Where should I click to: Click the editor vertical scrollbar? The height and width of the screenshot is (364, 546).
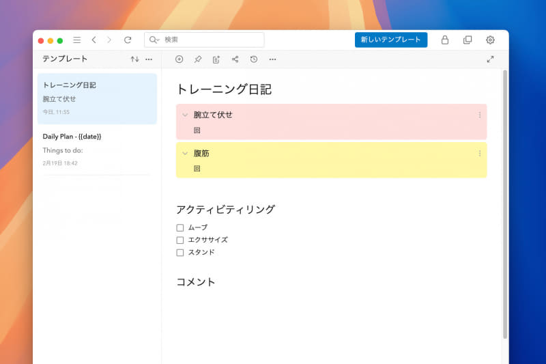[x=505, y=204]
